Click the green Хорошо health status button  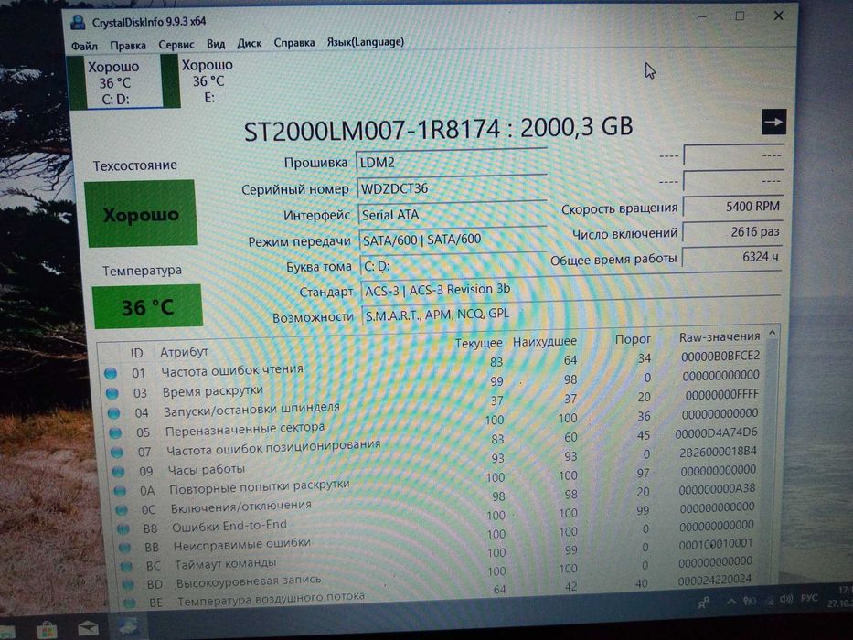[x=141, y=213]
